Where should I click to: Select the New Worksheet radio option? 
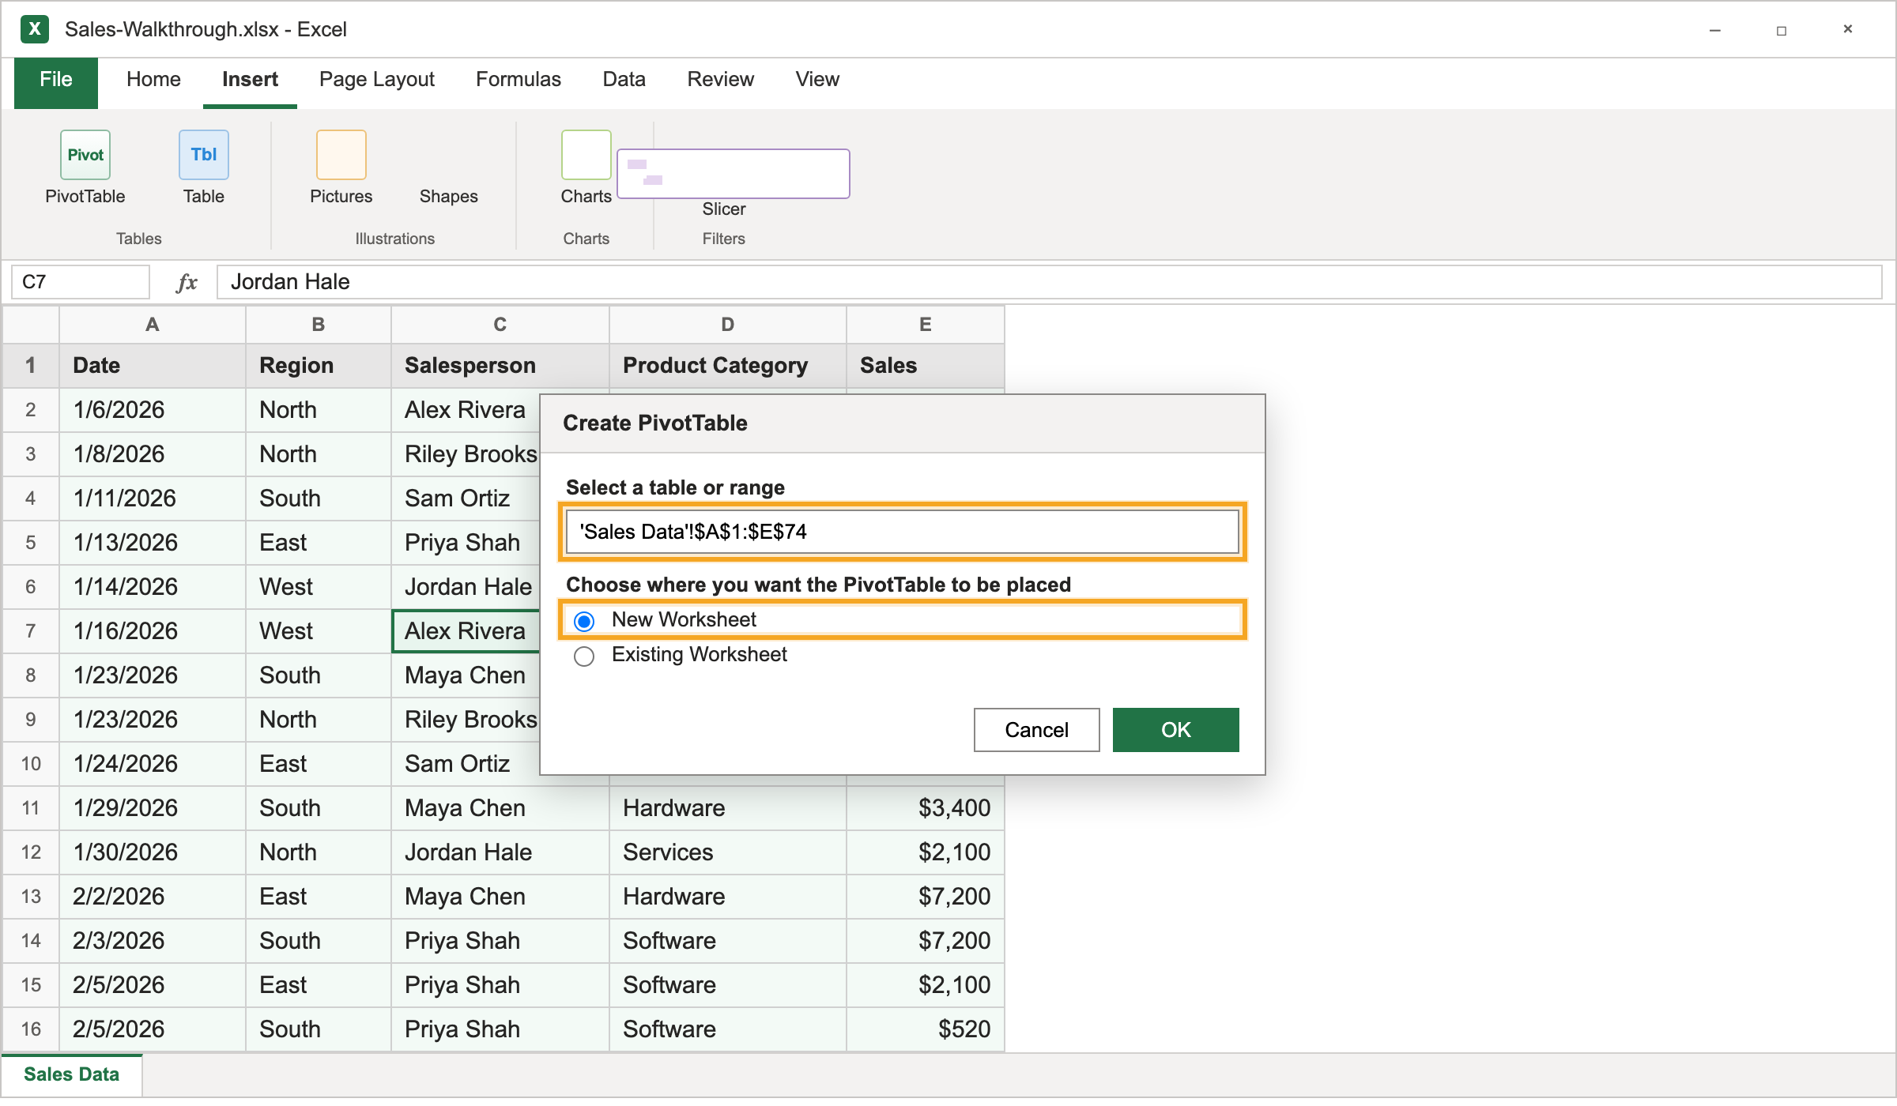584,621
